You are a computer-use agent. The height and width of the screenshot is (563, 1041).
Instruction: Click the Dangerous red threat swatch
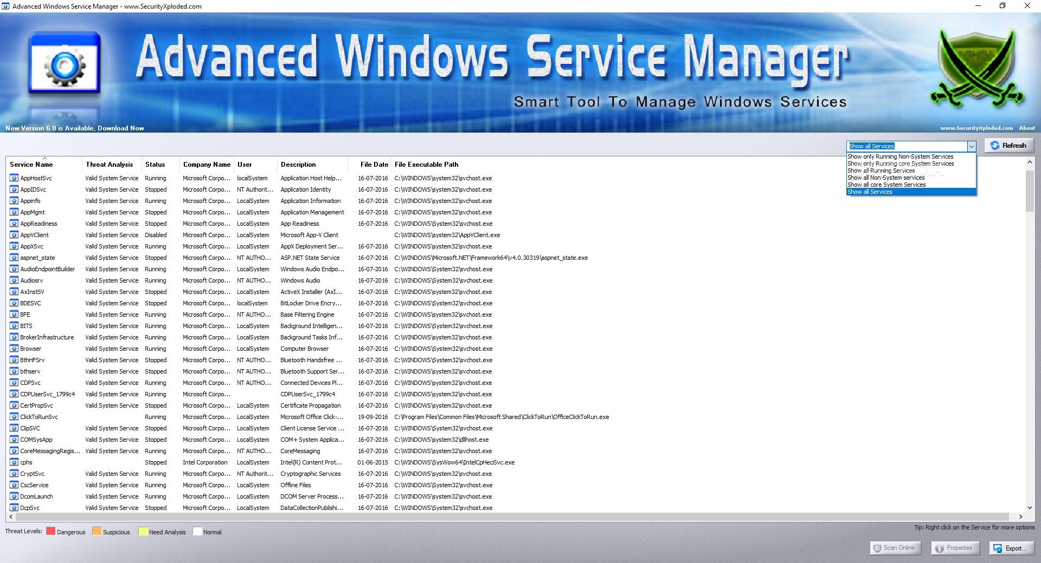[50, 531]
